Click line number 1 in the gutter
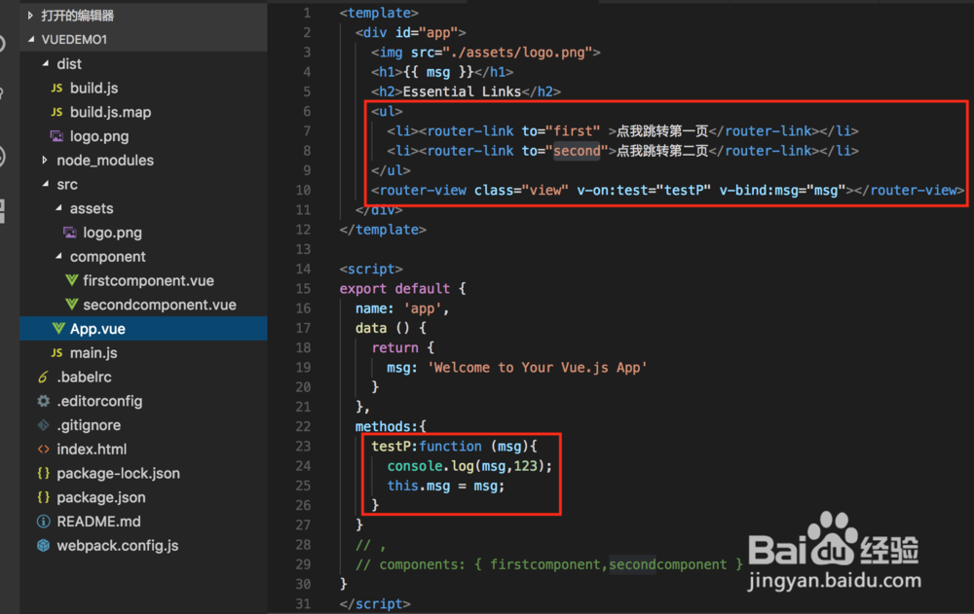 (x=307, y=13)
